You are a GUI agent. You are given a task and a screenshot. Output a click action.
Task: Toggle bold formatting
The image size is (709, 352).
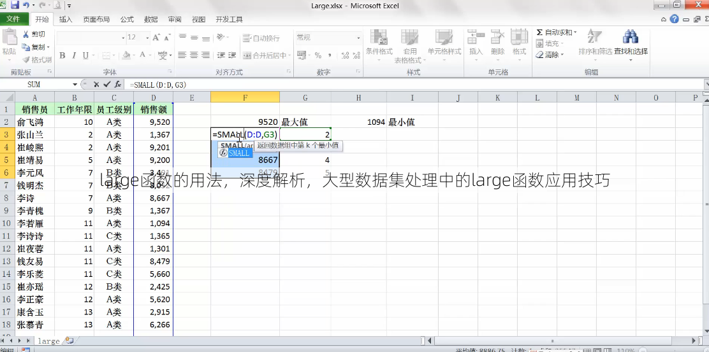coord(62,55)
